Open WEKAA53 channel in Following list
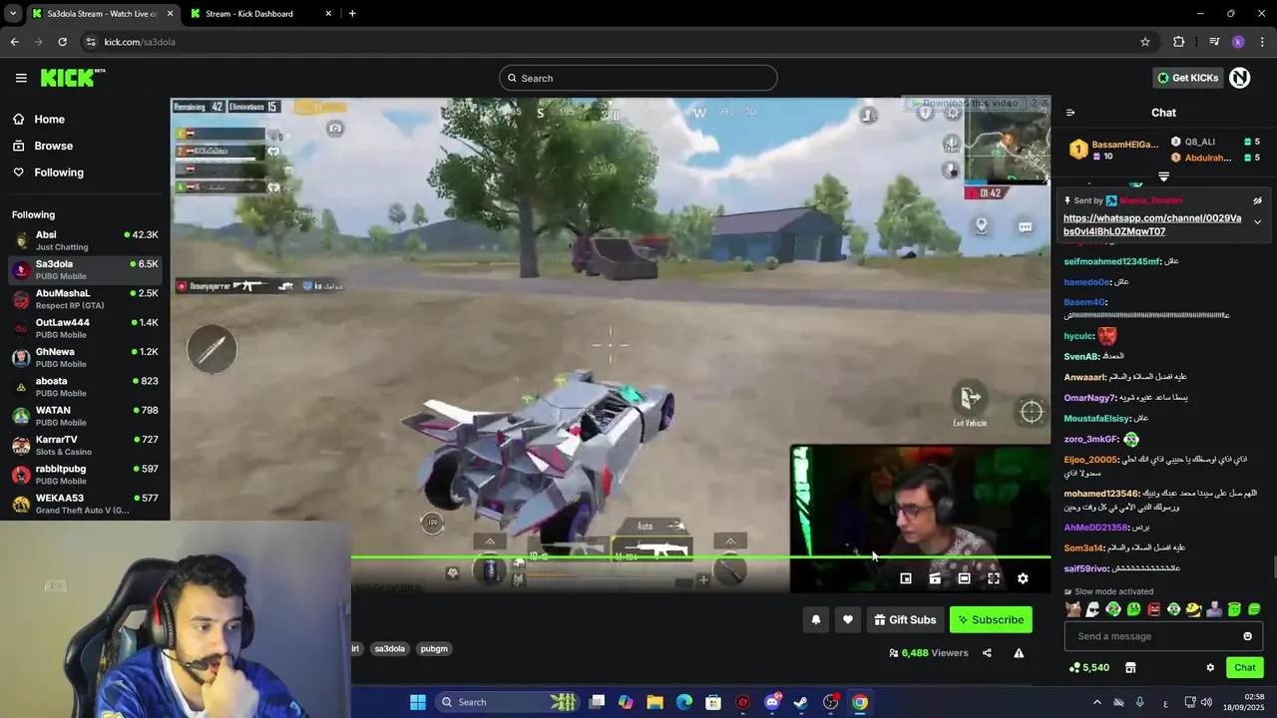The image size is (1277, 718). pos(85,504)
